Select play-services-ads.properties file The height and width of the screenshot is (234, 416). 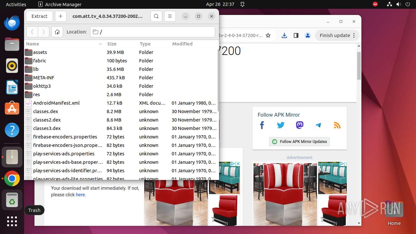[x=121, y=154]
